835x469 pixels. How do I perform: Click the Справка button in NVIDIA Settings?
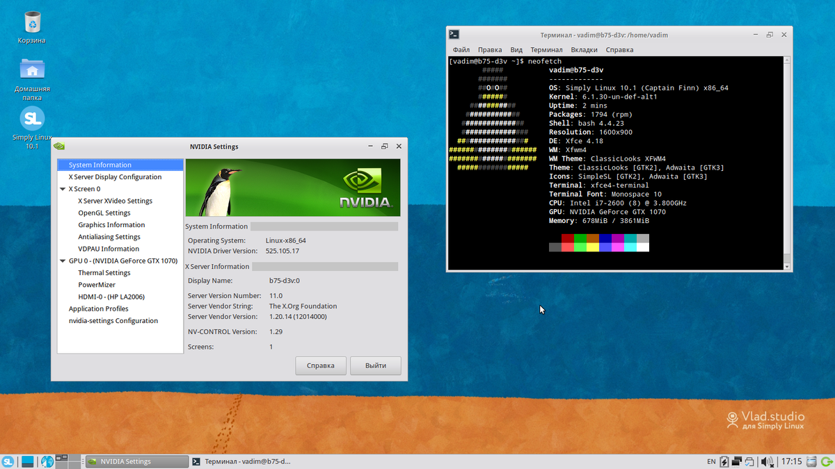321,365
